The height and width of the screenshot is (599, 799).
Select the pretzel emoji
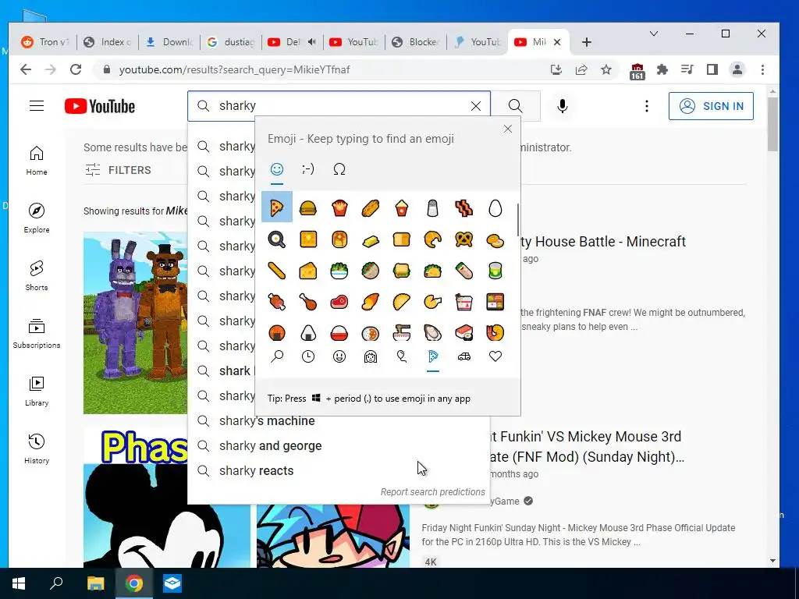click(463, 239)
